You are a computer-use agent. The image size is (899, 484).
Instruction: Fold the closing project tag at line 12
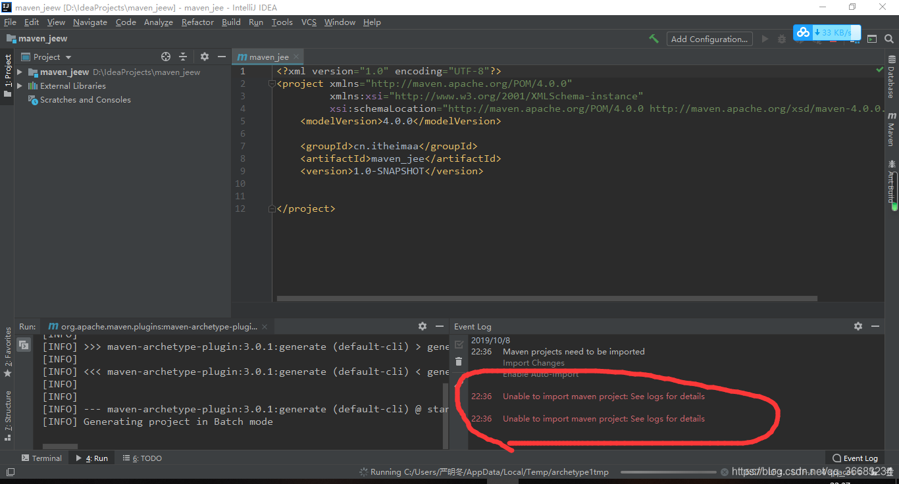pyautogui.click(x=271, y=208)
